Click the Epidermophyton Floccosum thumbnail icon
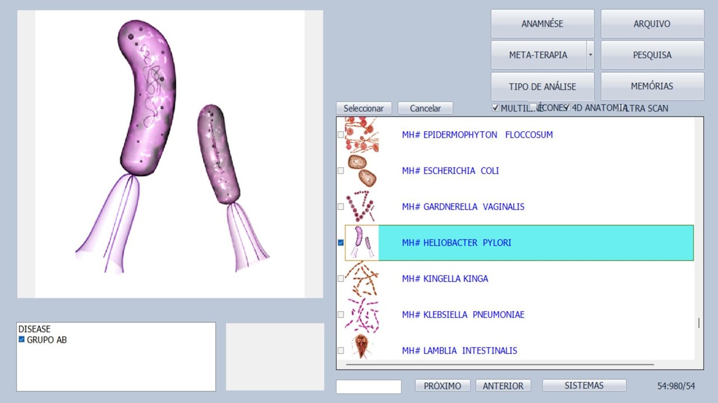718x403 pixels. tap(361, 135)
